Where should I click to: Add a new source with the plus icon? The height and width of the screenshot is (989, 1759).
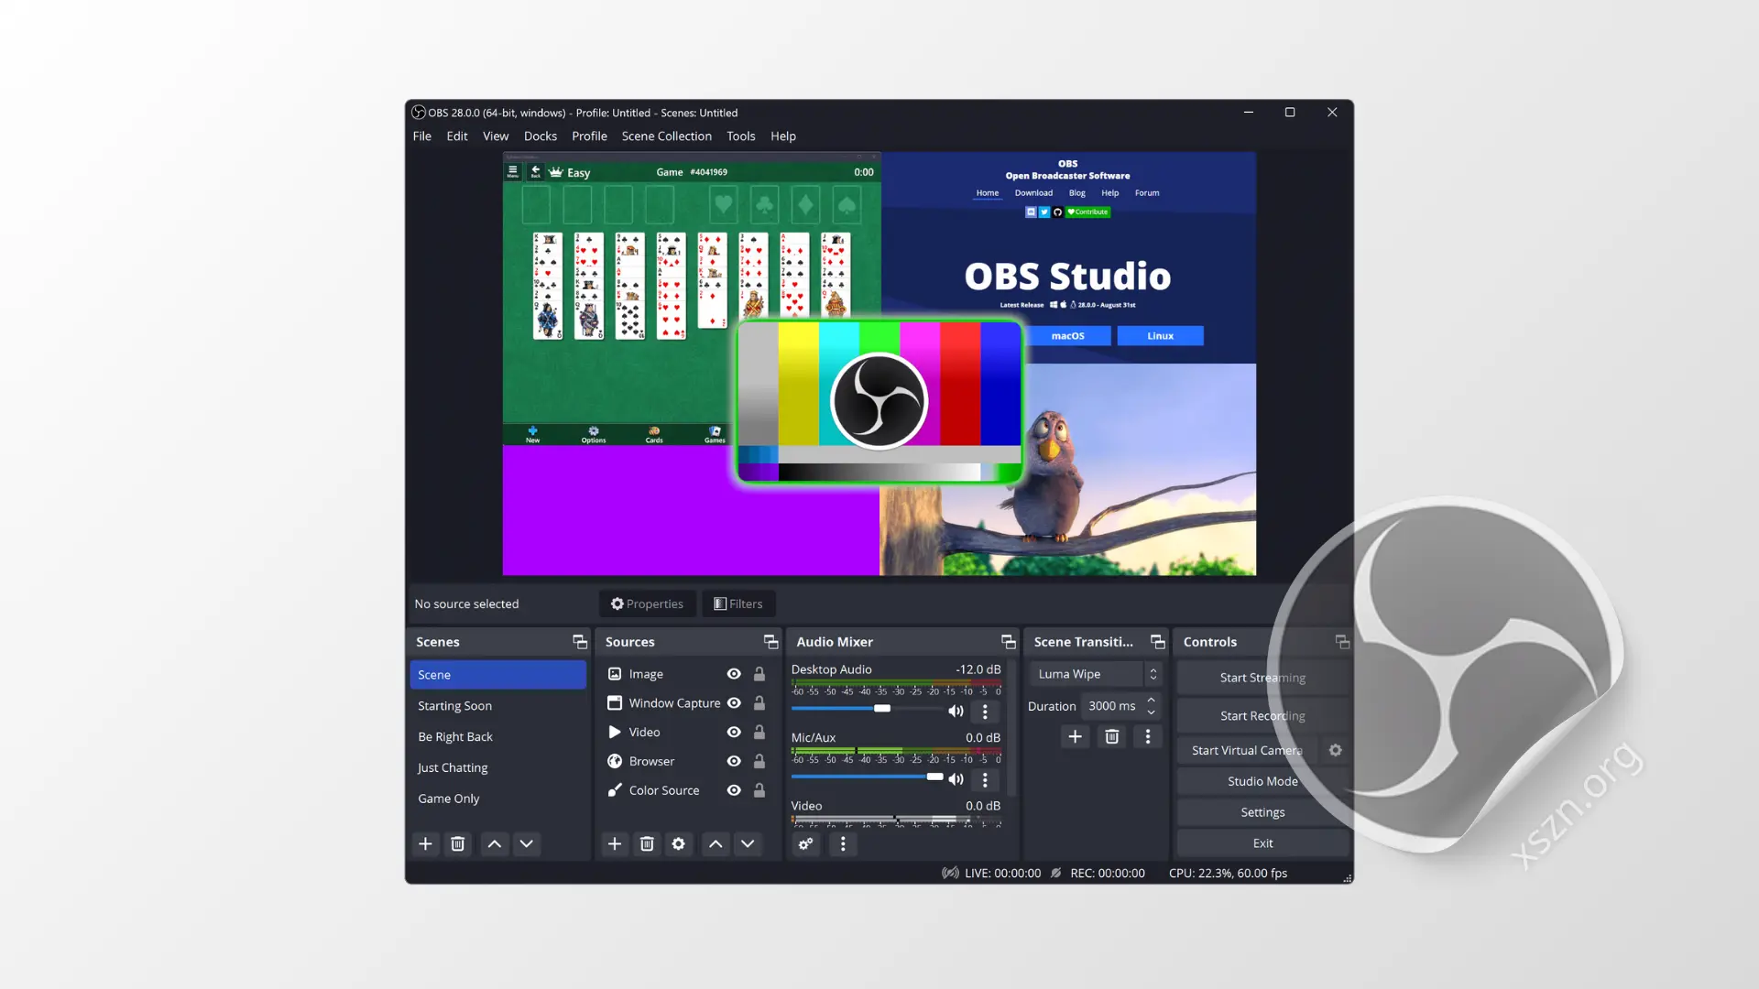click(614, 843)
